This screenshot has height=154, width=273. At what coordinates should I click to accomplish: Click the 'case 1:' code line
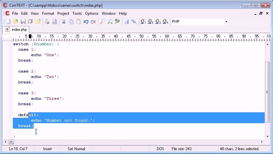coord(27,50)
